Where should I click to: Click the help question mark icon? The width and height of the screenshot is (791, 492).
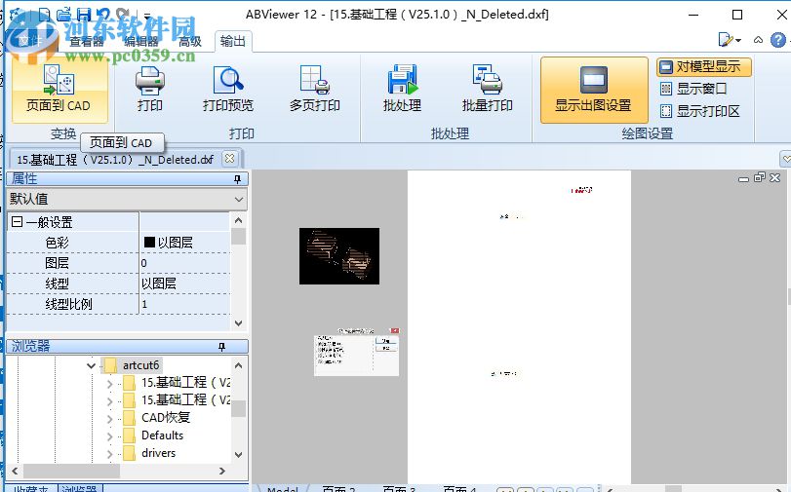pos(778,40)
